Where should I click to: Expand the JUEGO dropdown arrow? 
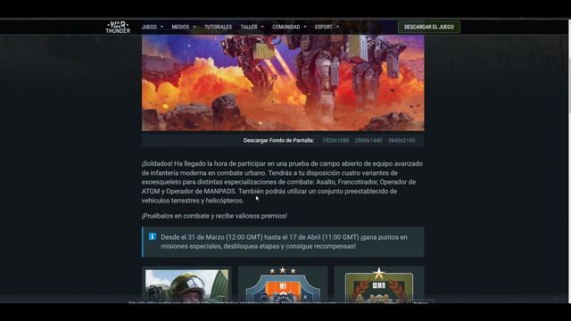[161, 27]
